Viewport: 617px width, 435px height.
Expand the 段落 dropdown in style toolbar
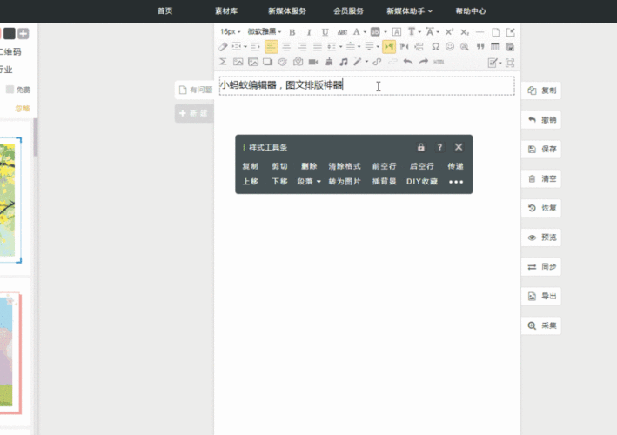pyautogui.click(x=308, y=182)
